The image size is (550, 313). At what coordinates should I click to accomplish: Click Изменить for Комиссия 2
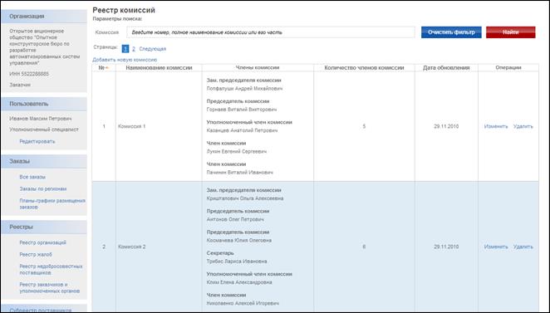coord(496,247)
